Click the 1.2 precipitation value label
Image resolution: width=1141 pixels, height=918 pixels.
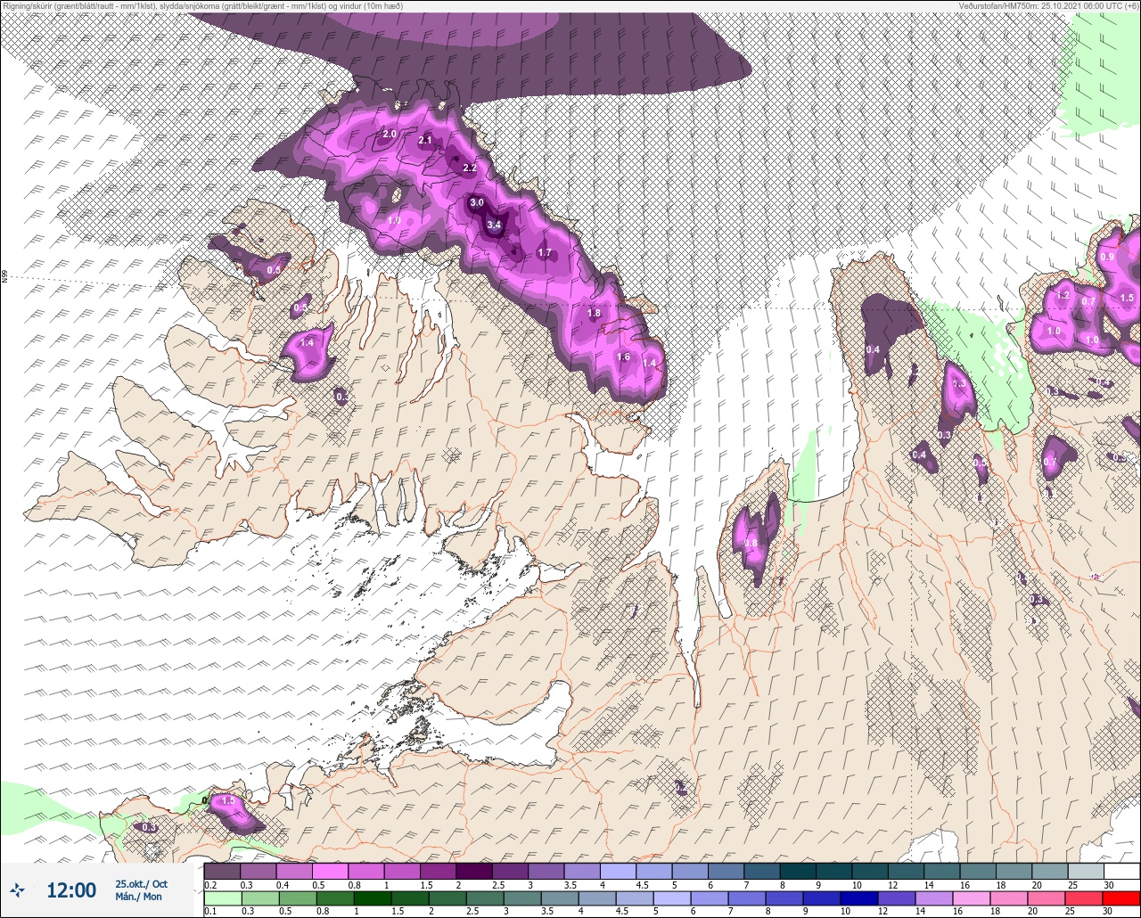(1063, 295)
